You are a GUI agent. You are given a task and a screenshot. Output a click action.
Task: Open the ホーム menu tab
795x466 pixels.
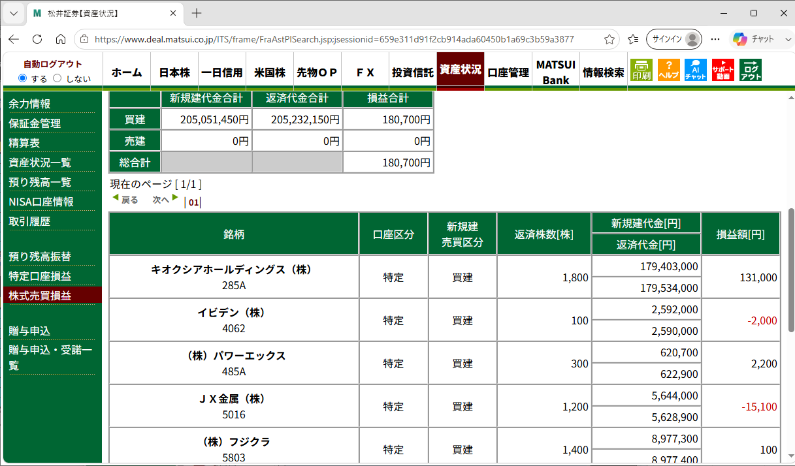pos(127,72)
